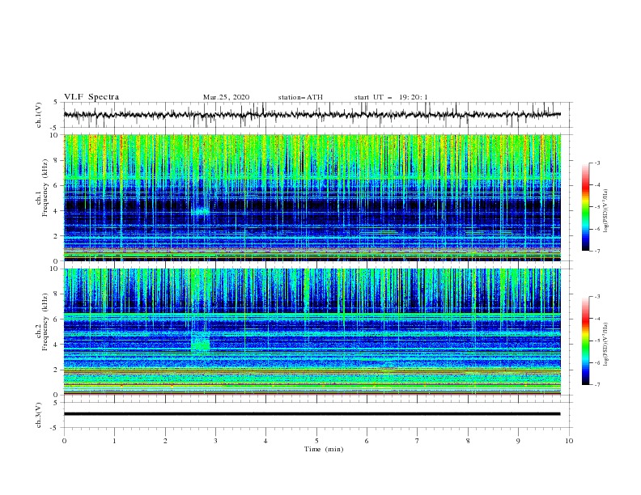
Task: Select the date text "Mar.25, 2020"
Action: [226, 97]
